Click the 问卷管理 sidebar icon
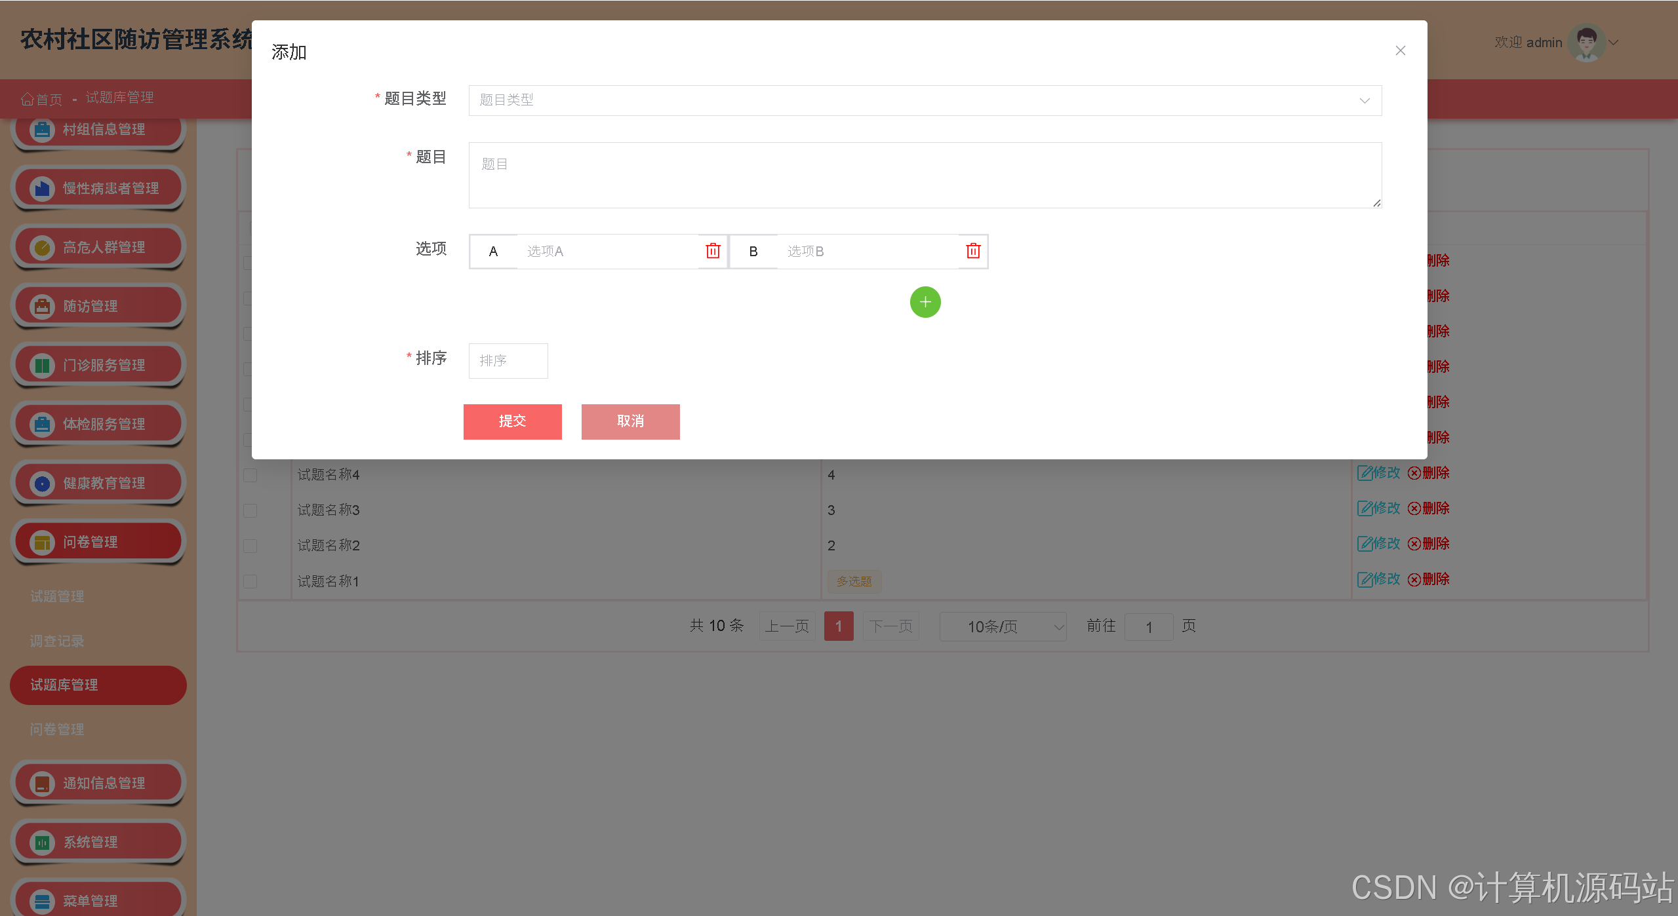This screenshot has width=1678, height=916. pyautogui.click(x=42, y=543)
